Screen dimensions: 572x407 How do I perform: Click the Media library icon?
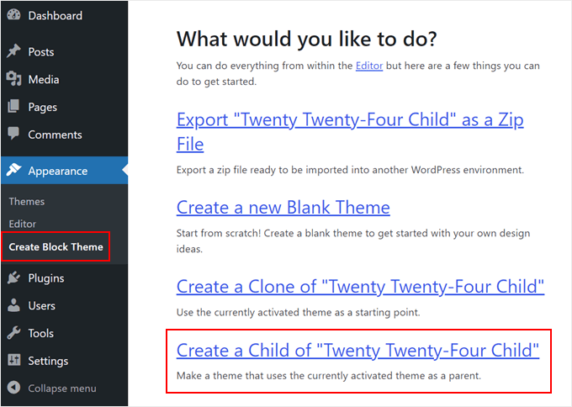point(13,80)
